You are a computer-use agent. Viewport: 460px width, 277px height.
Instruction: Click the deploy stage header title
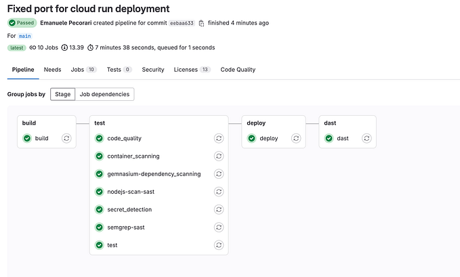pyautogui.click(x=256, y=123)
